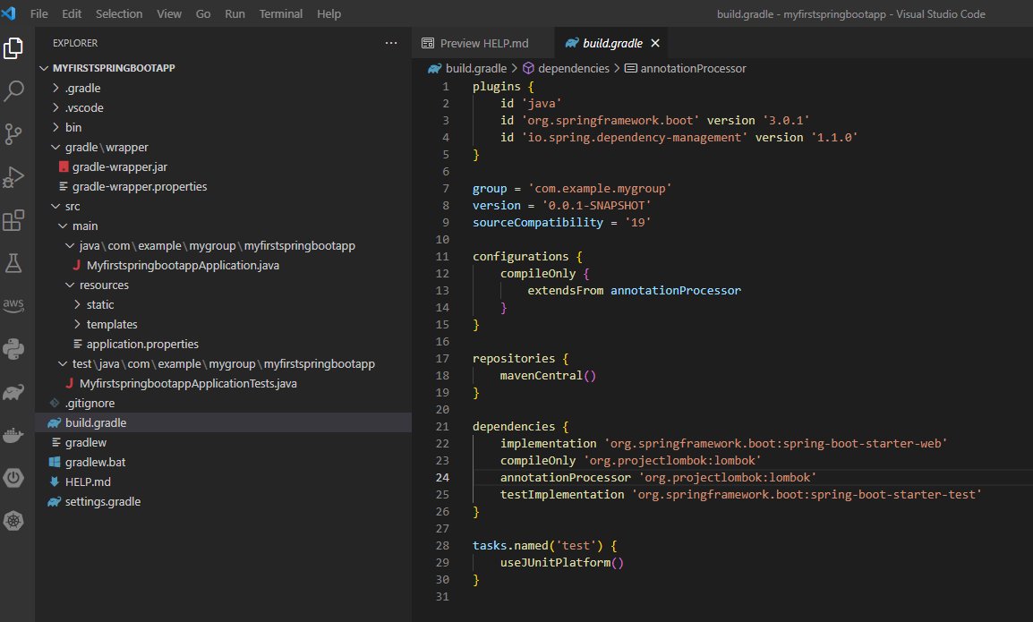Open the Go menu

tap(203, 13)
